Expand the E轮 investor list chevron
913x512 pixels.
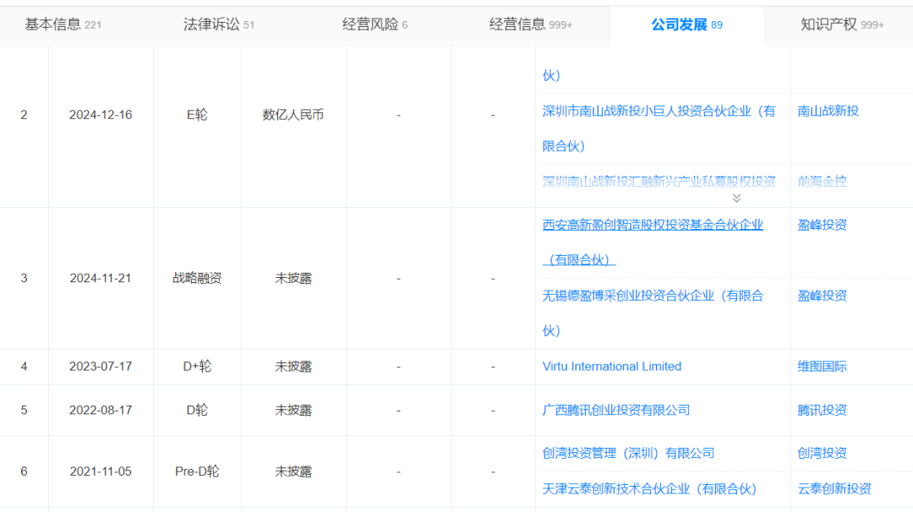736,199
